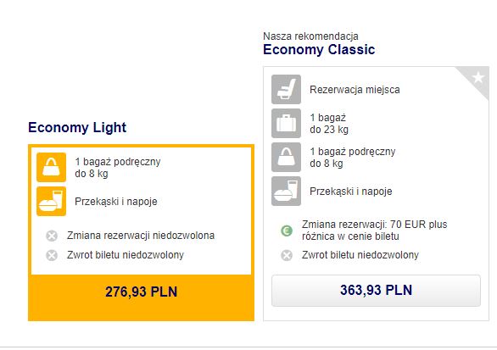497x350 pixels.
Task: Click the X icon beside Zmiana rezerwacji niedozwolona
Action: [x=52, y=236]
